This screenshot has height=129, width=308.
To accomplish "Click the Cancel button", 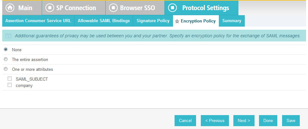I will click(x=185, y=120).
